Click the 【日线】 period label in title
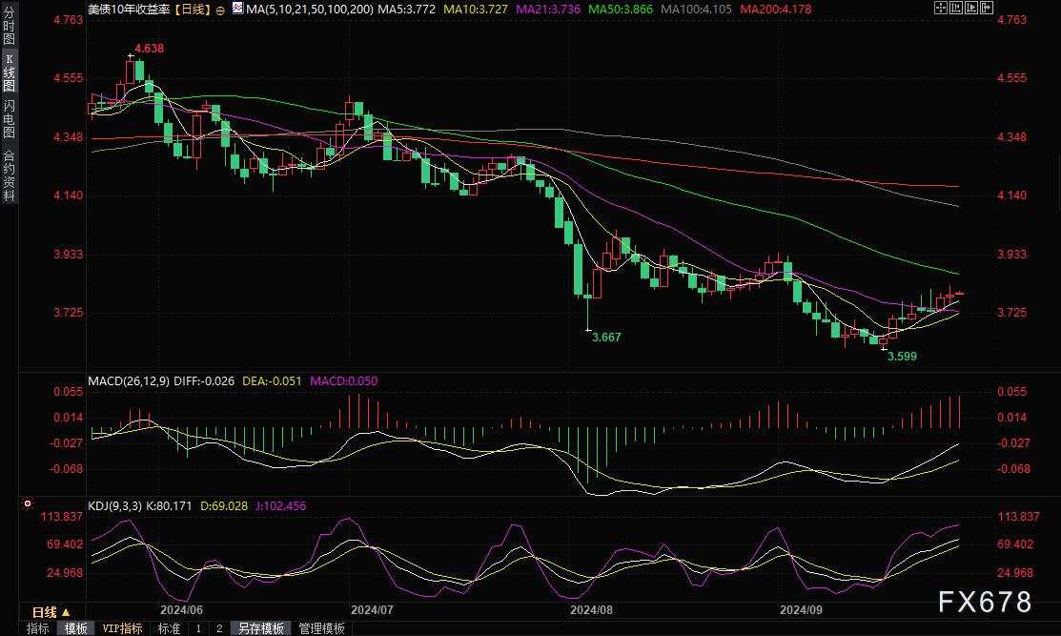Image resolution: width=1061 pixels, height=636 pixels. pyautogui.click(x=193, y=10)
